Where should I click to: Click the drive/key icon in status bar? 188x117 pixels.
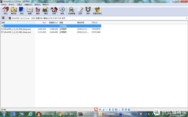(x=3, y=110)
